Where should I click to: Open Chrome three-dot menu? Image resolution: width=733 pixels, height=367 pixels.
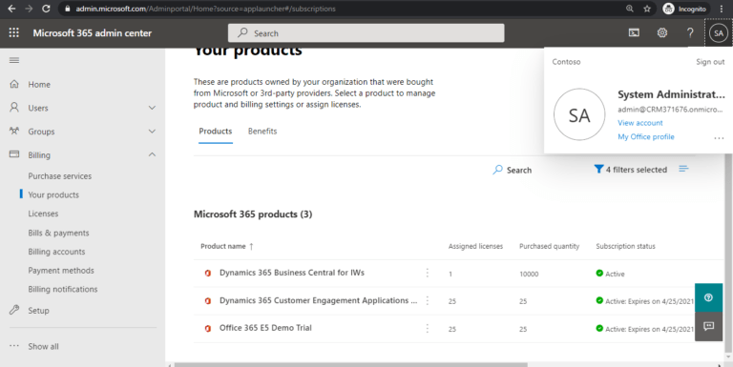(722, 9)
